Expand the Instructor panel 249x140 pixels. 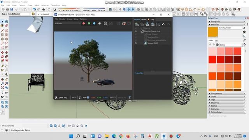(227, 109)
